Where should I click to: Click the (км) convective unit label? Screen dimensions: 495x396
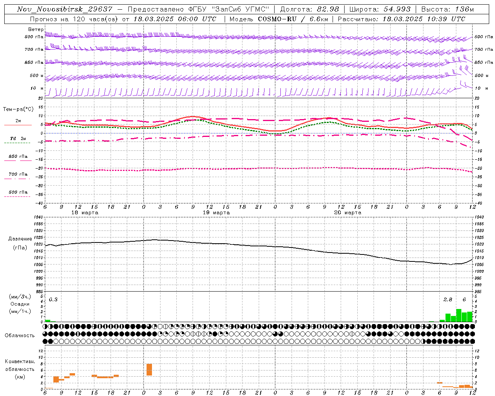click(x=20, y=377)
